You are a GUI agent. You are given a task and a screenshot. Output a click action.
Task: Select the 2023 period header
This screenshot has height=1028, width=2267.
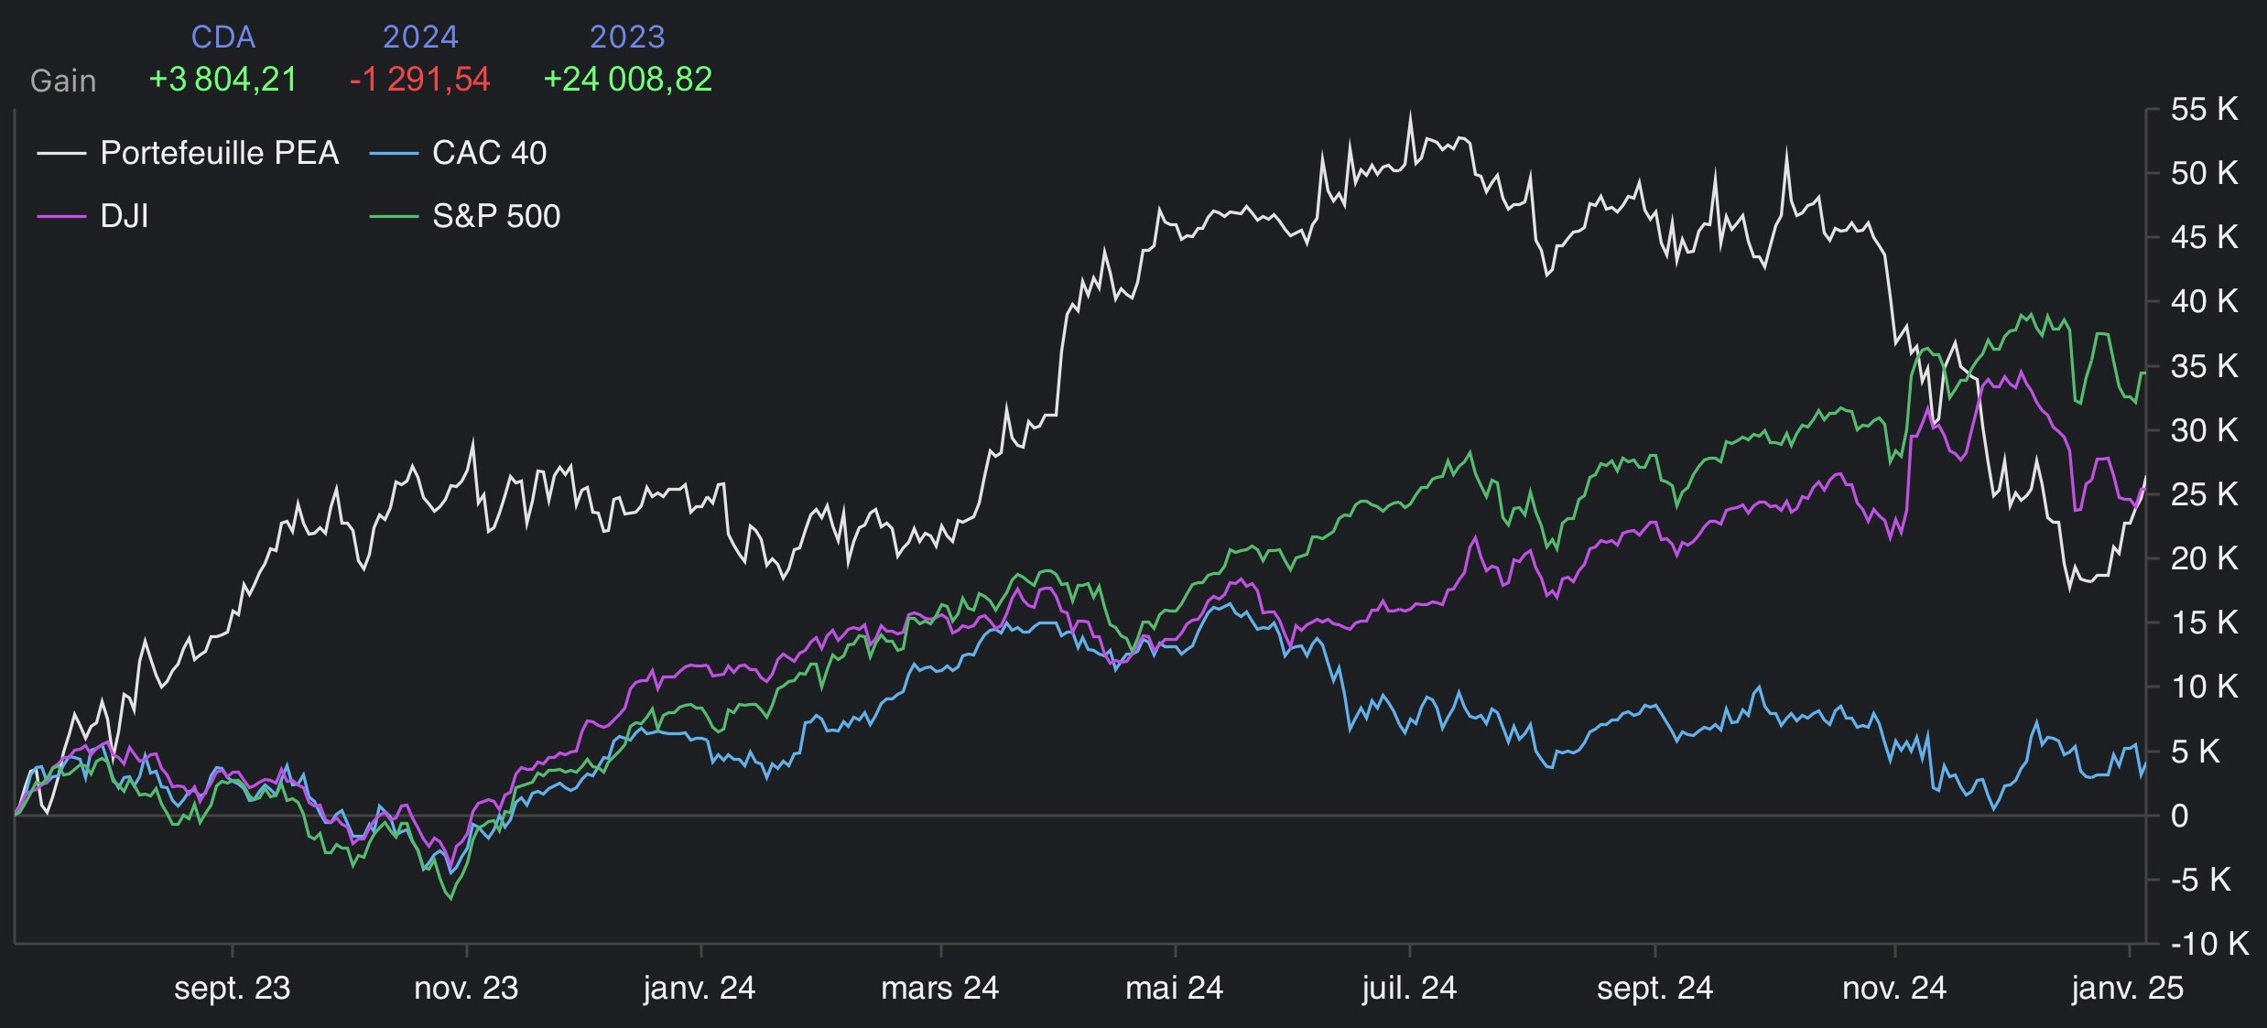[x=627, y=37]
